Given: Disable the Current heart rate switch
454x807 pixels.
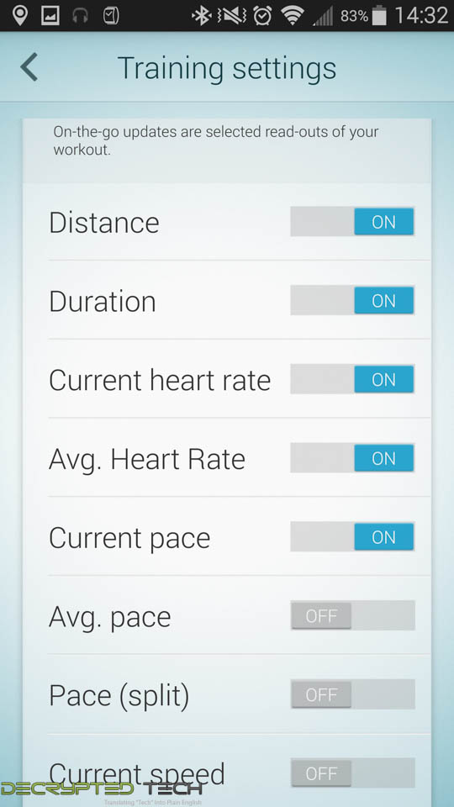Looking at the screenshot, I should click(x=352, y=379).
